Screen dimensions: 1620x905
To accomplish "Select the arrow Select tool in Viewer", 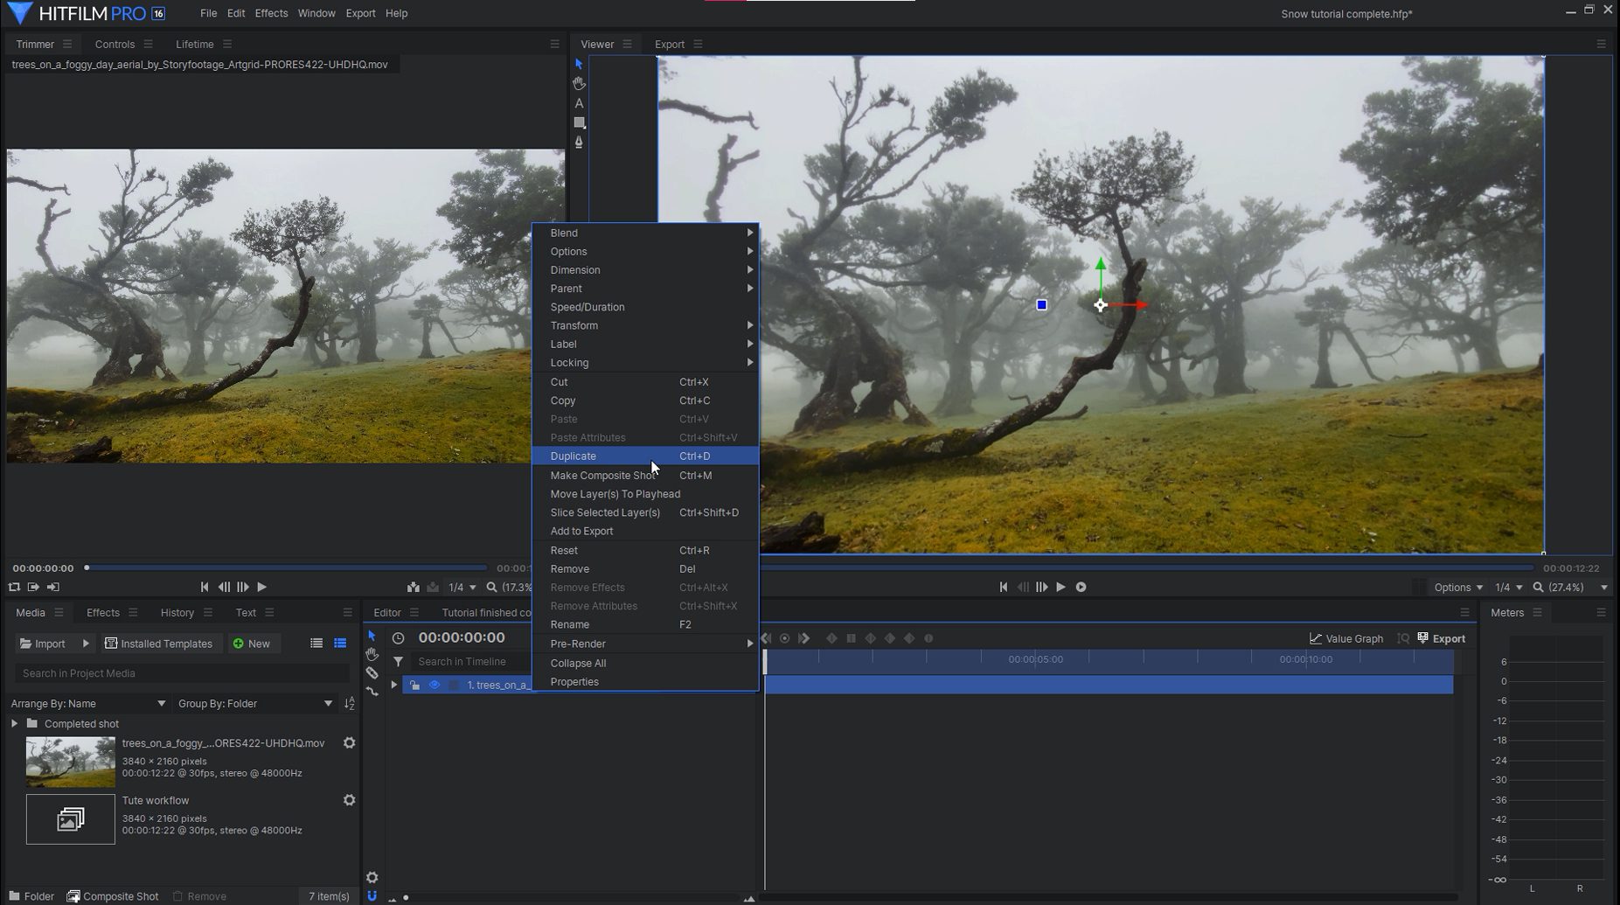I will 579,64.
